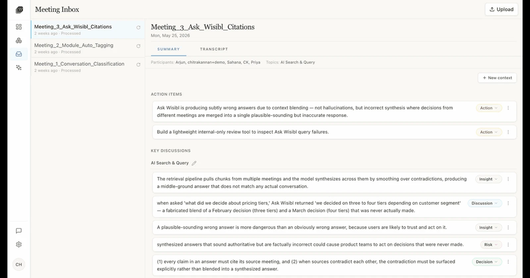Open the chat bubble icon in sidebar
The height and width of the screenshot is (278, 530).
coord(19,231)
